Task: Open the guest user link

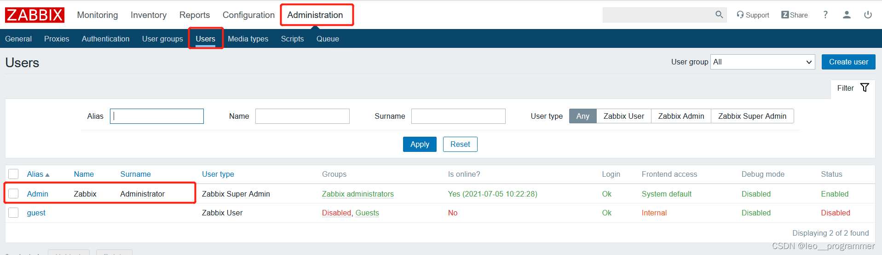Action: click(x=36, y=213)
